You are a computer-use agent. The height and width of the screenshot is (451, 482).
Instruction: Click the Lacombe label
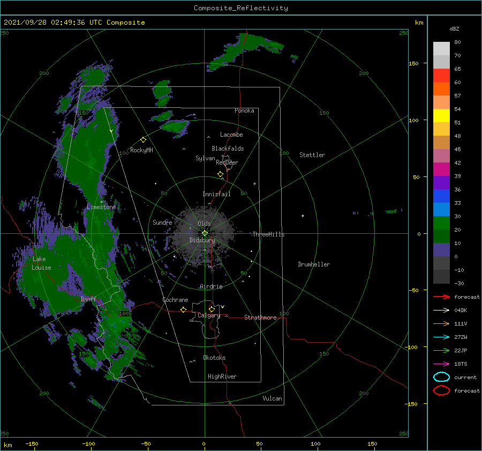click(231, 135)
